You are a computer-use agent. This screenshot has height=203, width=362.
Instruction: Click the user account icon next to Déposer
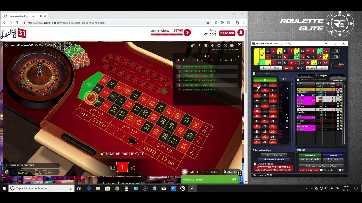[241, 33]
